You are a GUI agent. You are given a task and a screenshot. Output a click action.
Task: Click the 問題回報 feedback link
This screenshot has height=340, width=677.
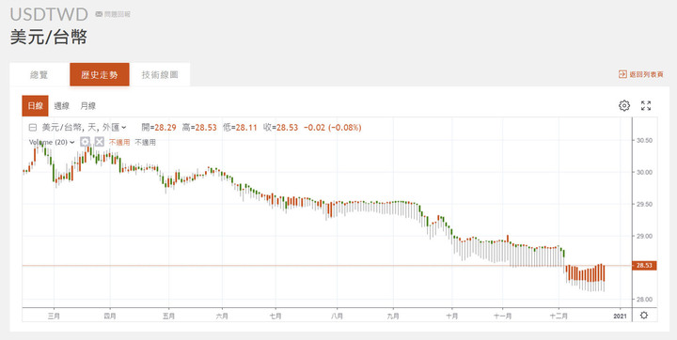[117, 14]
